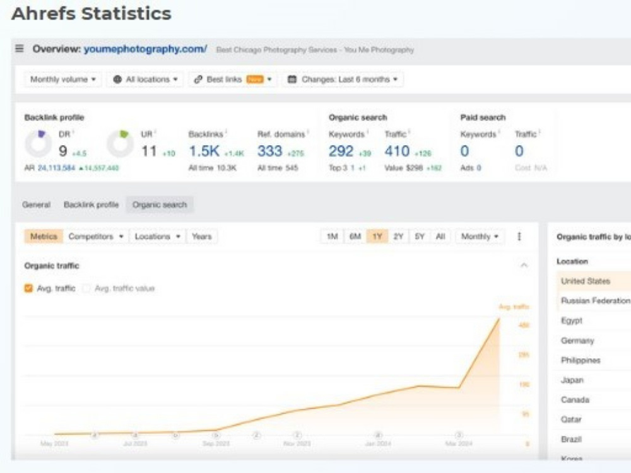Select Russian Federation in location list

tap(594, 301)
